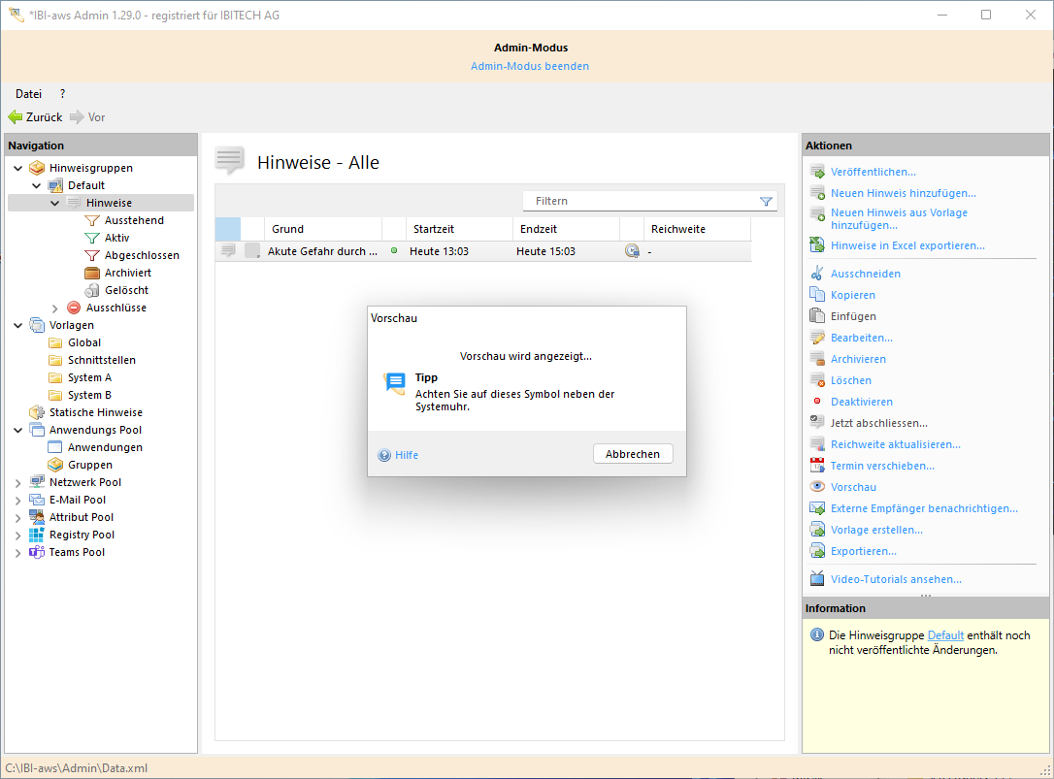1054x779 pixels.
Task: Click the Teams Pool icon
Action: (37, 552)
